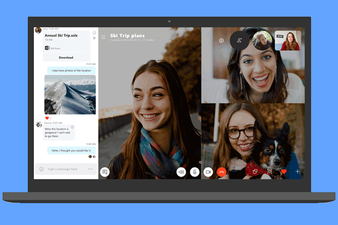Toggle the chat panel button

pos(104,172)
